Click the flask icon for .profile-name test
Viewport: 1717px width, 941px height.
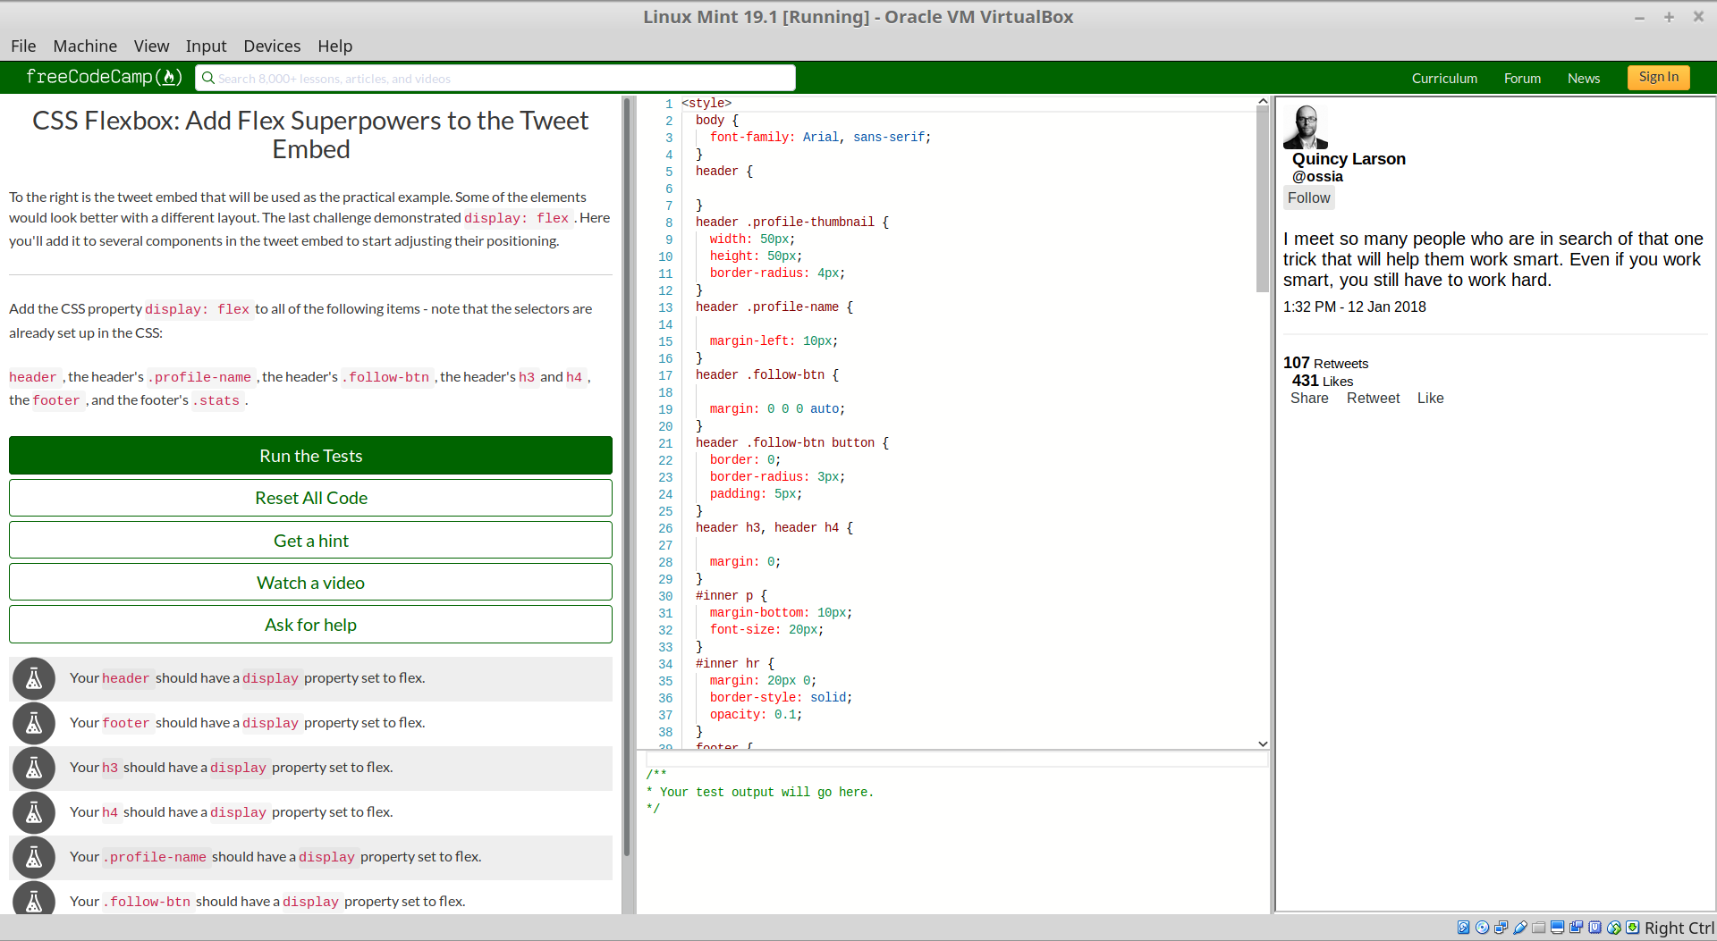[34, 858]
